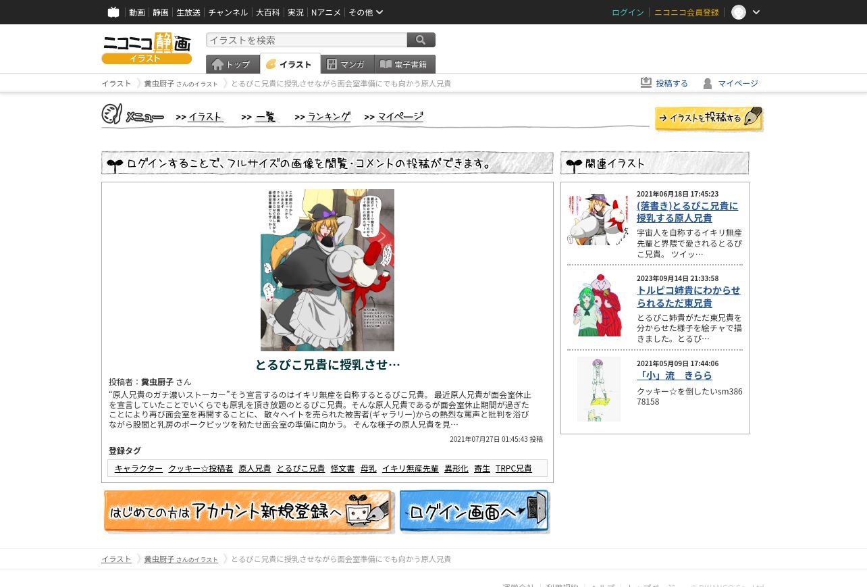The image size is (867, 587).
Task: Open the user avatar icon in top bar
Action: tap(739, 12)
